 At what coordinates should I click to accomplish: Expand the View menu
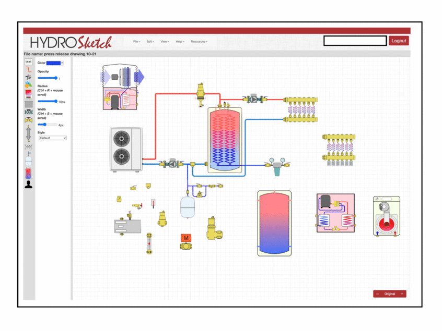pyautogui.click(x=165, y=42)
